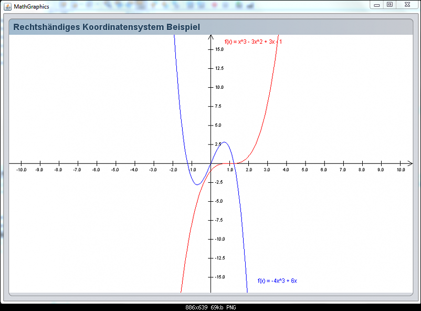Close the MathGraphics window
Image resolution: width=421 pixels, height=311 pixels.
pyautogui.click(x=406, y=5)
